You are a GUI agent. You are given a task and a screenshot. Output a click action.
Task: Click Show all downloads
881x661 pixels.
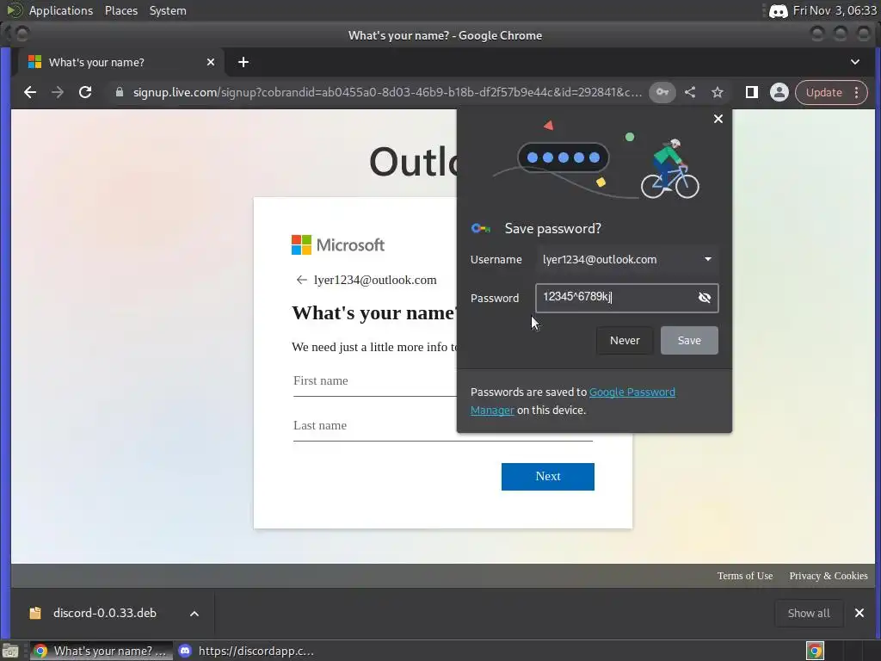click(809, 613)
